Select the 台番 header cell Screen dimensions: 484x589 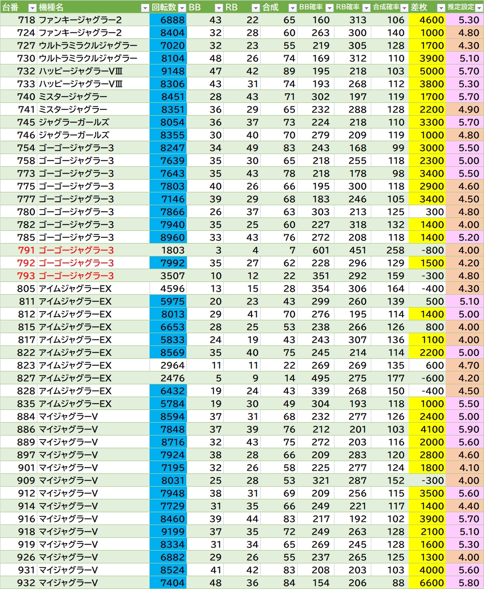(18, 7)
